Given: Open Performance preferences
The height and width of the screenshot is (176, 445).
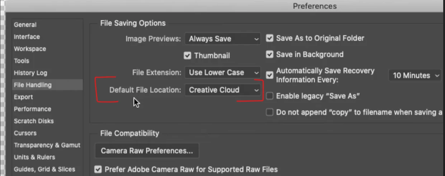Looking at the screenshot, I should 32,109.
